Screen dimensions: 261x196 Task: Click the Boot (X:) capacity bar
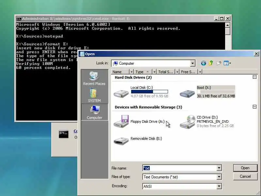(x=216, y=92)
